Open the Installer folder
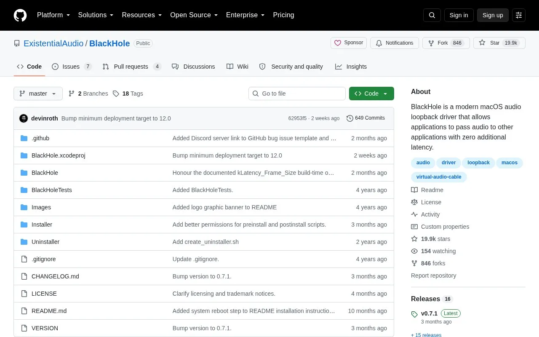The image size is (539, 337). (x=42, y=225)
